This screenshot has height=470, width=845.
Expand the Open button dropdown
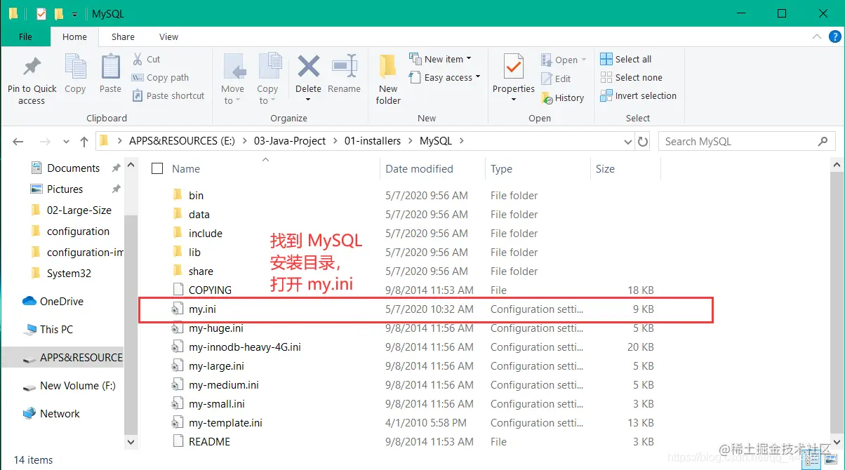pos(584,60)
